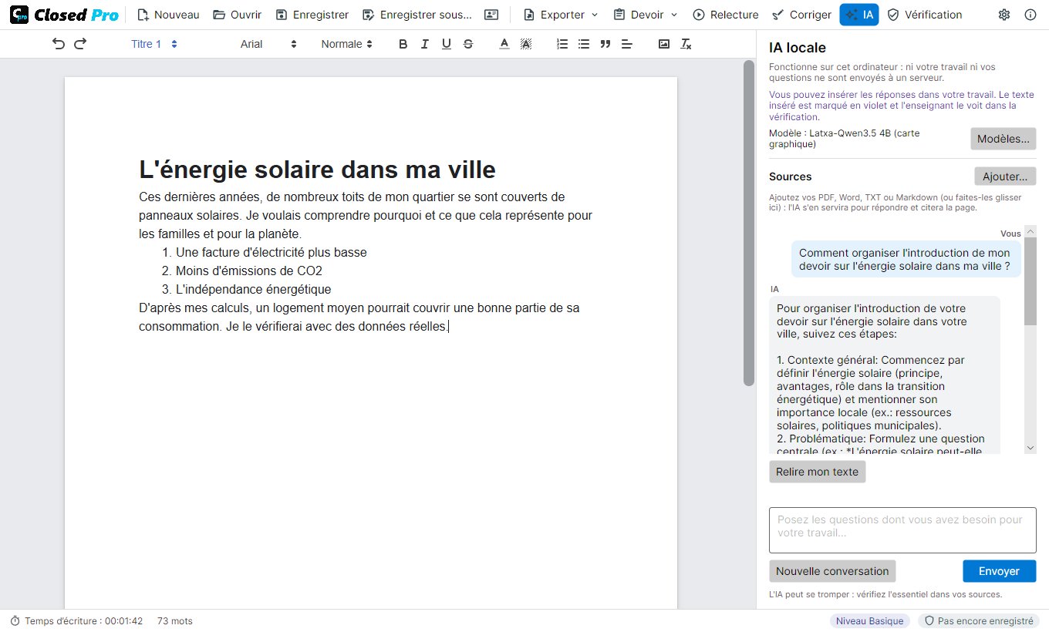Toggle bold formatting
Viewport: 1049px width, 632px height.
(x=403, y=44)
